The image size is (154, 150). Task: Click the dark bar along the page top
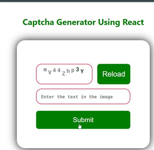(x=77, y=1)
